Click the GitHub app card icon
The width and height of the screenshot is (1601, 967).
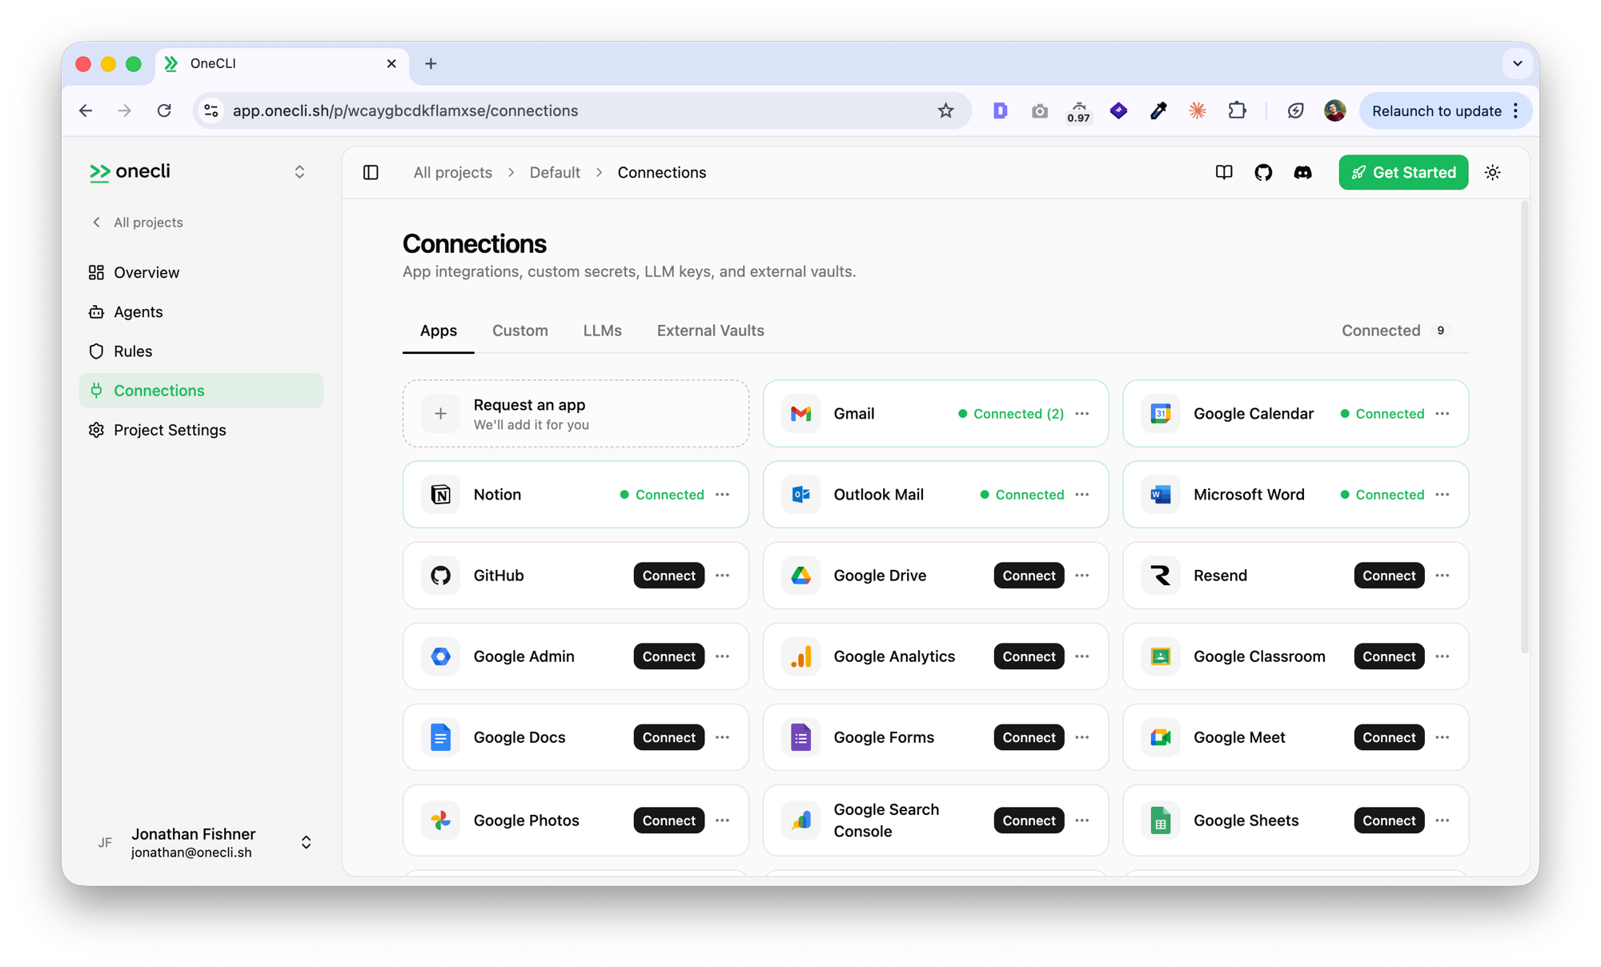[x=440, y=576]
